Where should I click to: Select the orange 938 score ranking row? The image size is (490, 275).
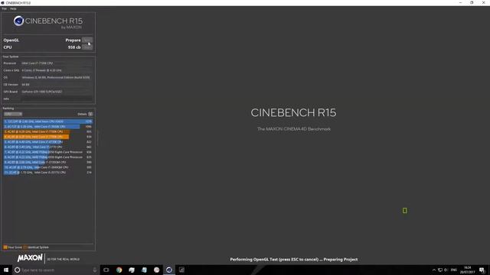(x=48, y=137)
